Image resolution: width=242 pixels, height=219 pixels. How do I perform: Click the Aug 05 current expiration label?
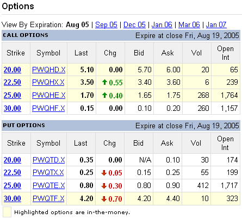point(77,24)
